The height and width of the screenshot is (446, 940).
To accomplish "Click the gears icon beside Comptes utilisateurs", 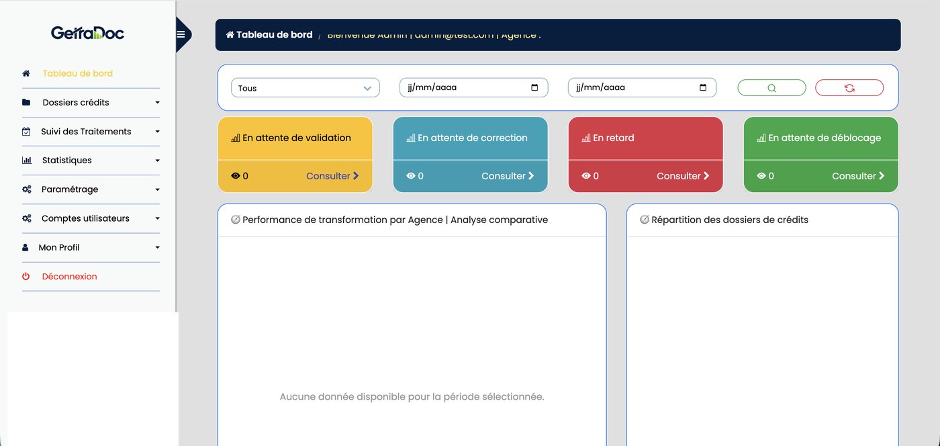I will pyautogui.click(x=27, y=218).
